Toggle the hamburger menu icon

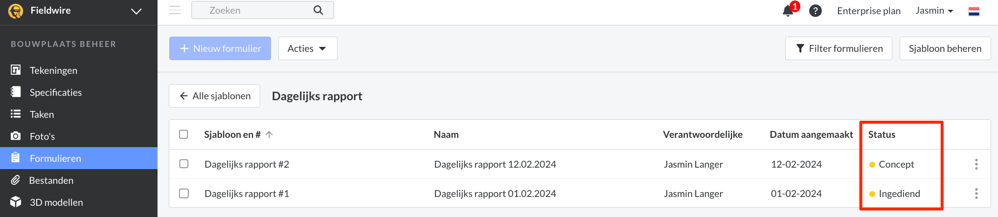tap(175, 10)
